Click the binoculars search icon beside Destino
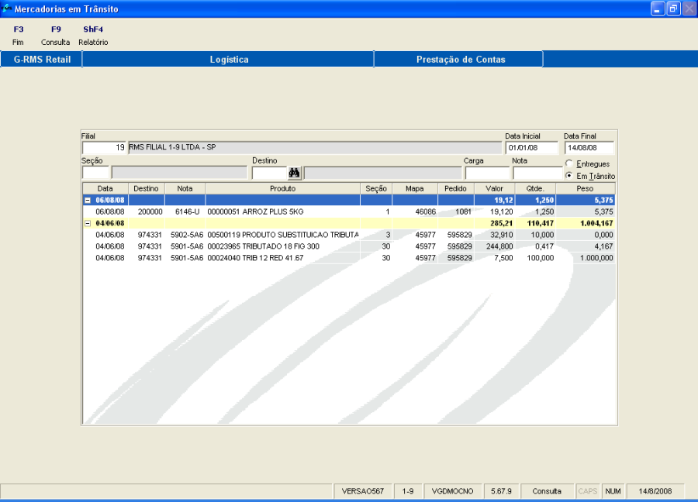This screenshot has width=698, height=502. (x=294, y=173)
